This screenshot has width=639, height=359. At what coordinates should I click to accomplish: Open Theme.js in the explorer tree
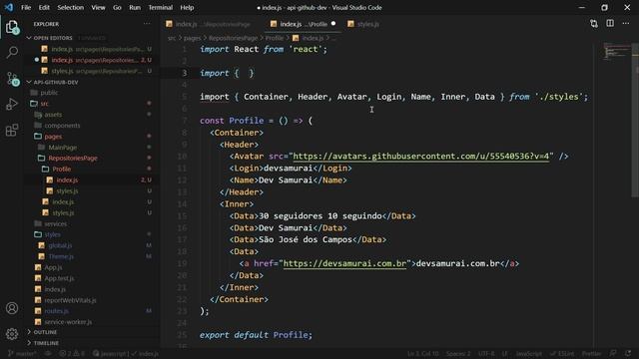click(x=61, y=256)
